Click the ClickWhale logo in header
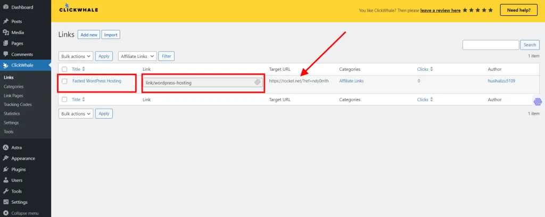Image resolution: width=545 pixels, height=217 pixels. [78, 8]
